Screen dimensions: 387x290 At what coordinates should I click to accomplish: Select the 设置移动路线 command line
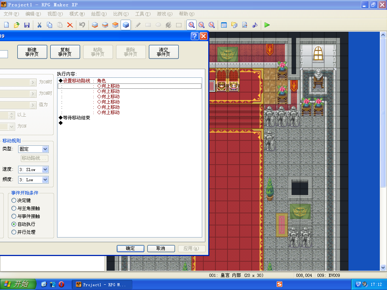[130, 81]
